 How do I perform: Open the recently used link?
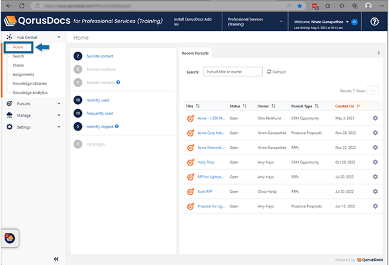pyautogui.click(x=98, y=100)
